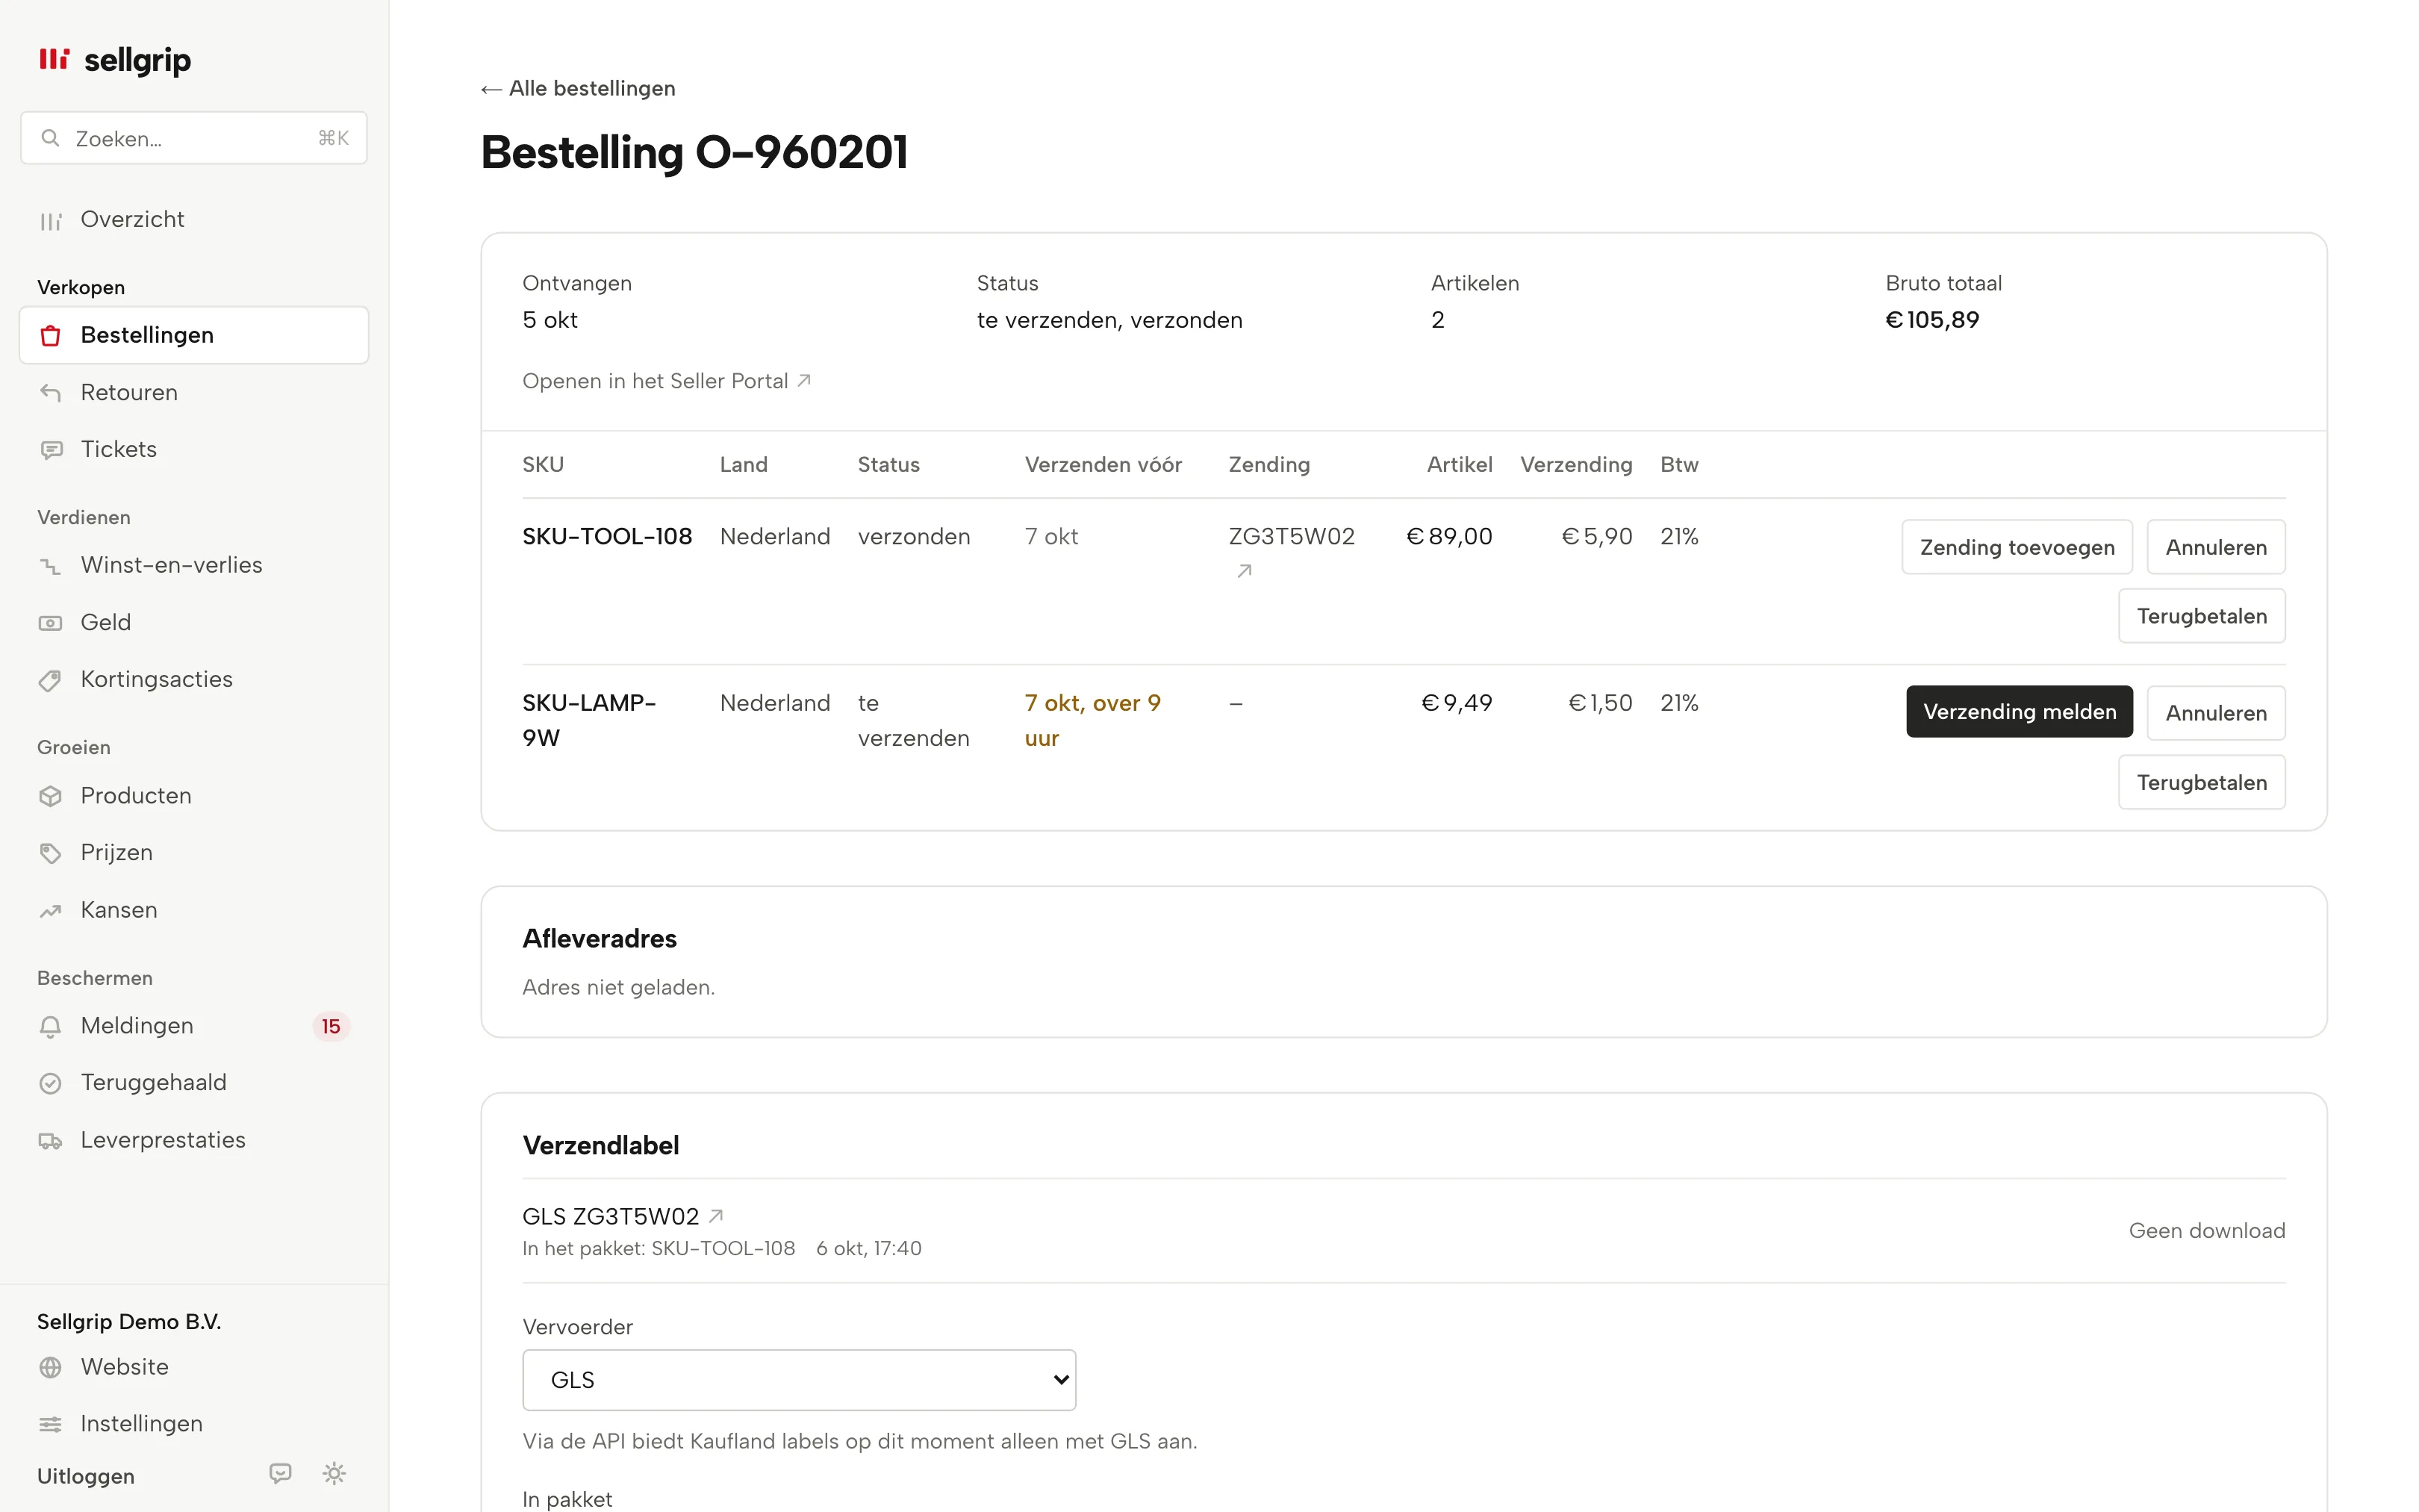Image resolution: width=2419 pixels, height=1512 pixels.
Task: Open Kortingsacties in sidebar
Action: (194, 680)
